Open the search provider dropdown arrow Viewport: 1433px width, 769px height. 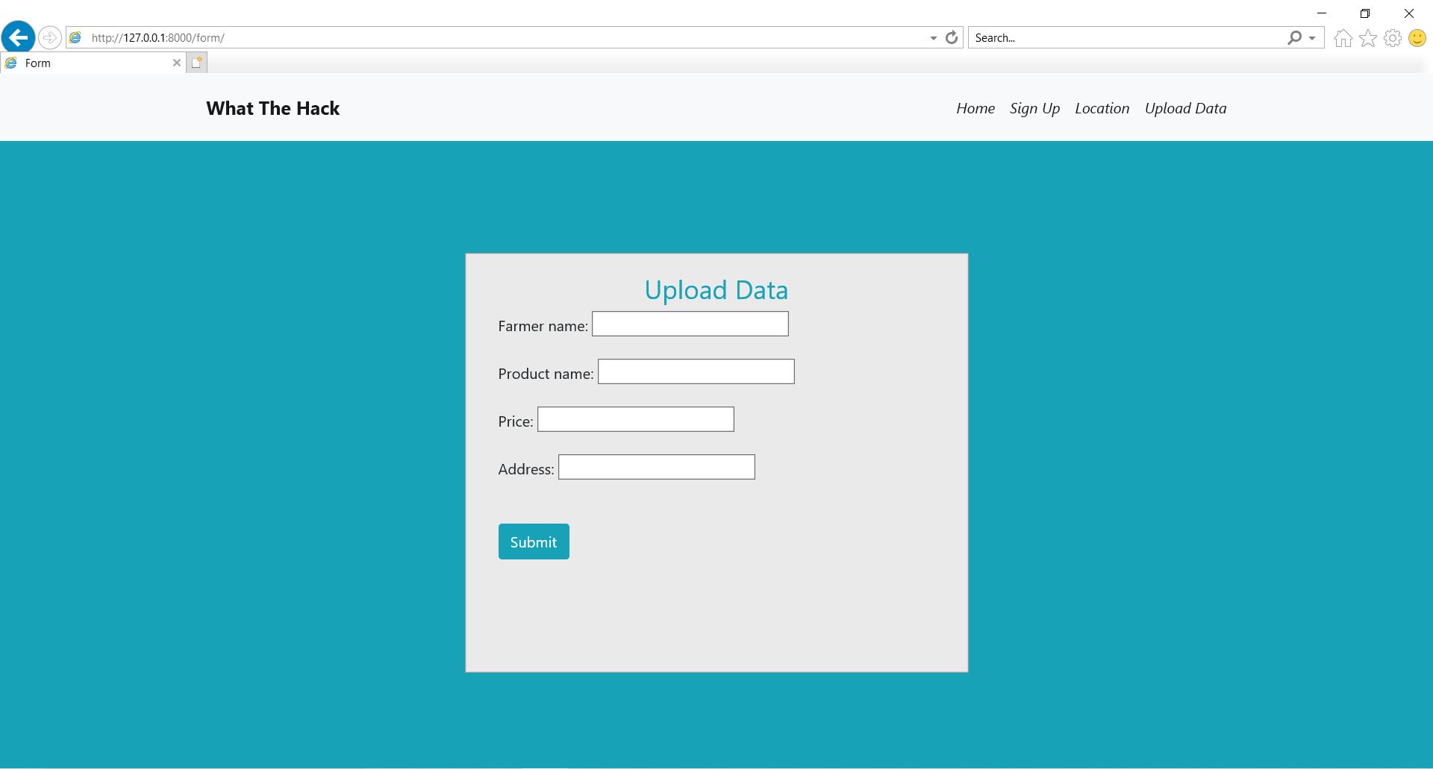1312,38
